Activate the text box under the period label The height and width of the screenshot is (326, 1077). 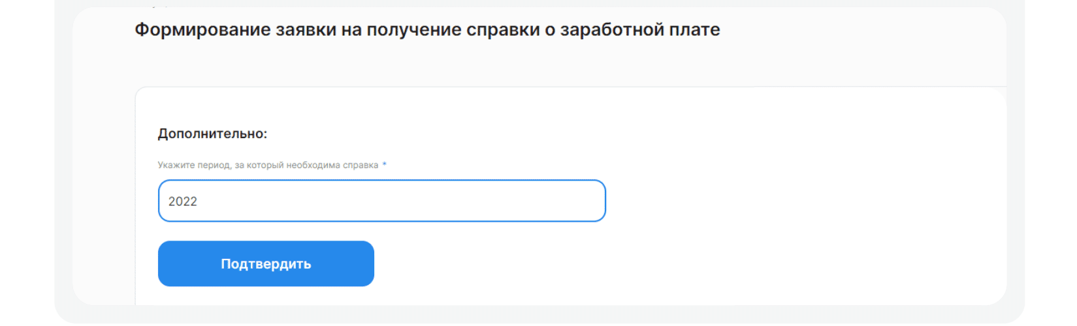point(382,201)
